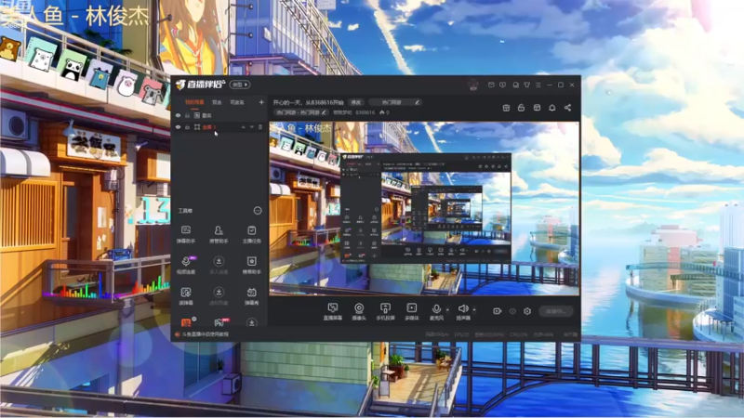The width and height of the screenshot is (744, 418).
Task: Toggle lock on the red highlighted source row
Action: point(188,127)
